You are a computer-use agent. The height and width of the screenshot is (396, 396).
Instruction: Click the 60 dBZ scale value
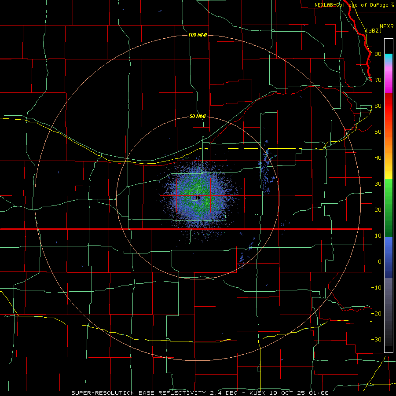coord(378,106)
